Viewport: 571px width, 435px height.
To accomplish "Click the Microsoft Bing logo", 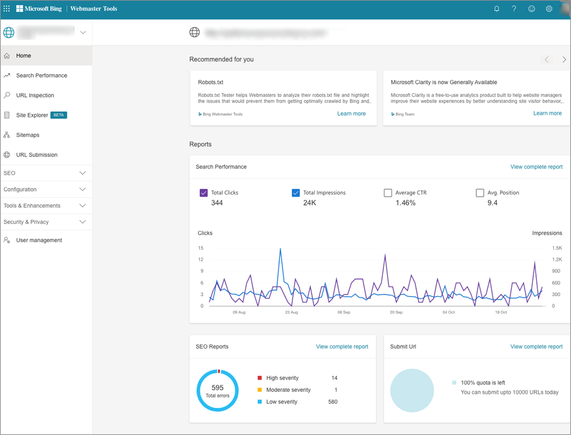I will click(x=39, y=8).
